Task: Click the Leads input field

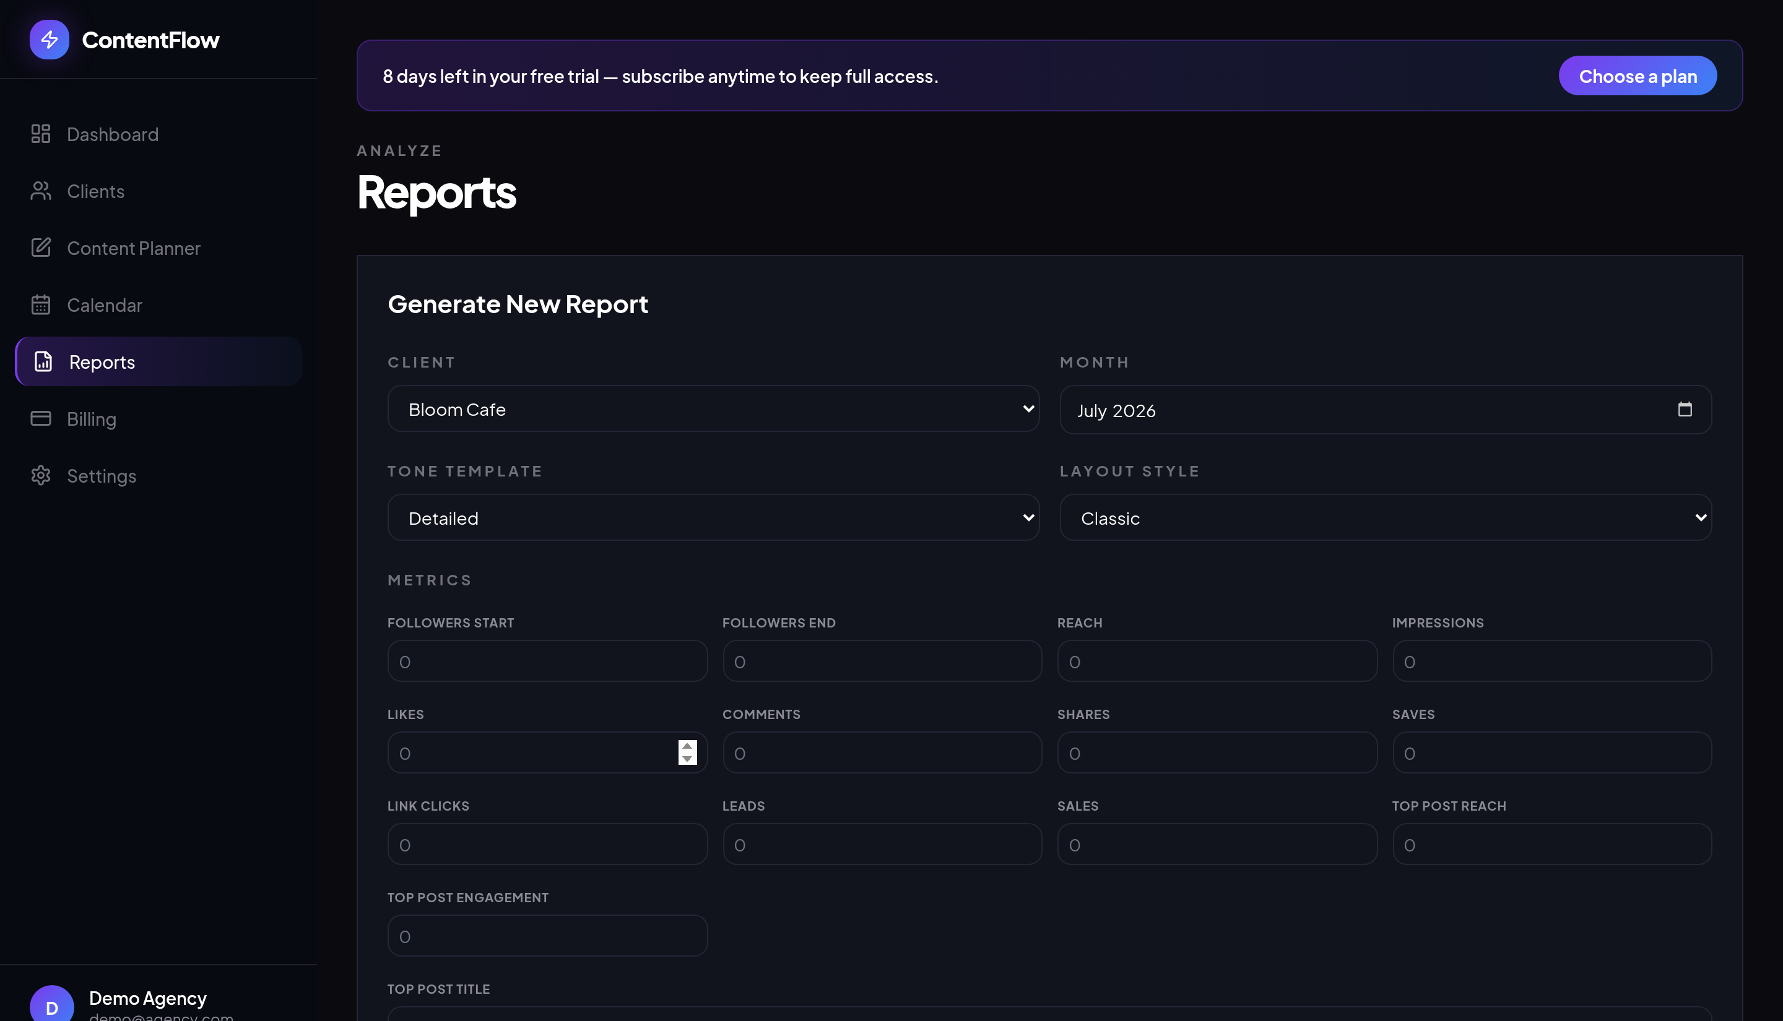Action: tap(882, 844)
